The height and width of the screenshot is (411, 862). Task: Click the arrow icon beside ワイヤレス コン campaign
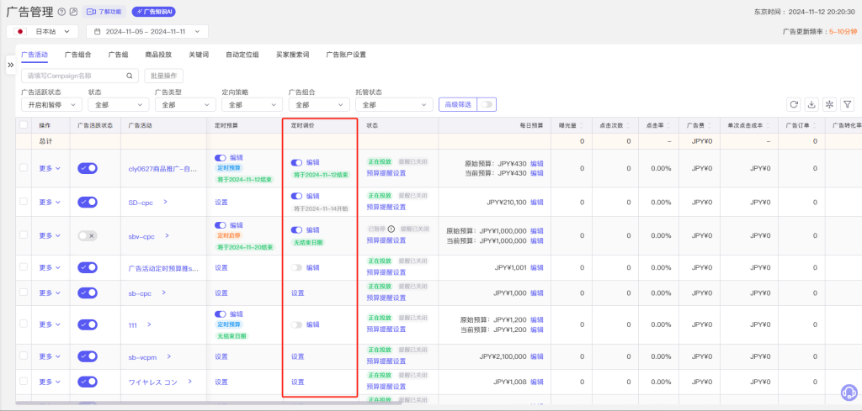(x=189, y=382)
